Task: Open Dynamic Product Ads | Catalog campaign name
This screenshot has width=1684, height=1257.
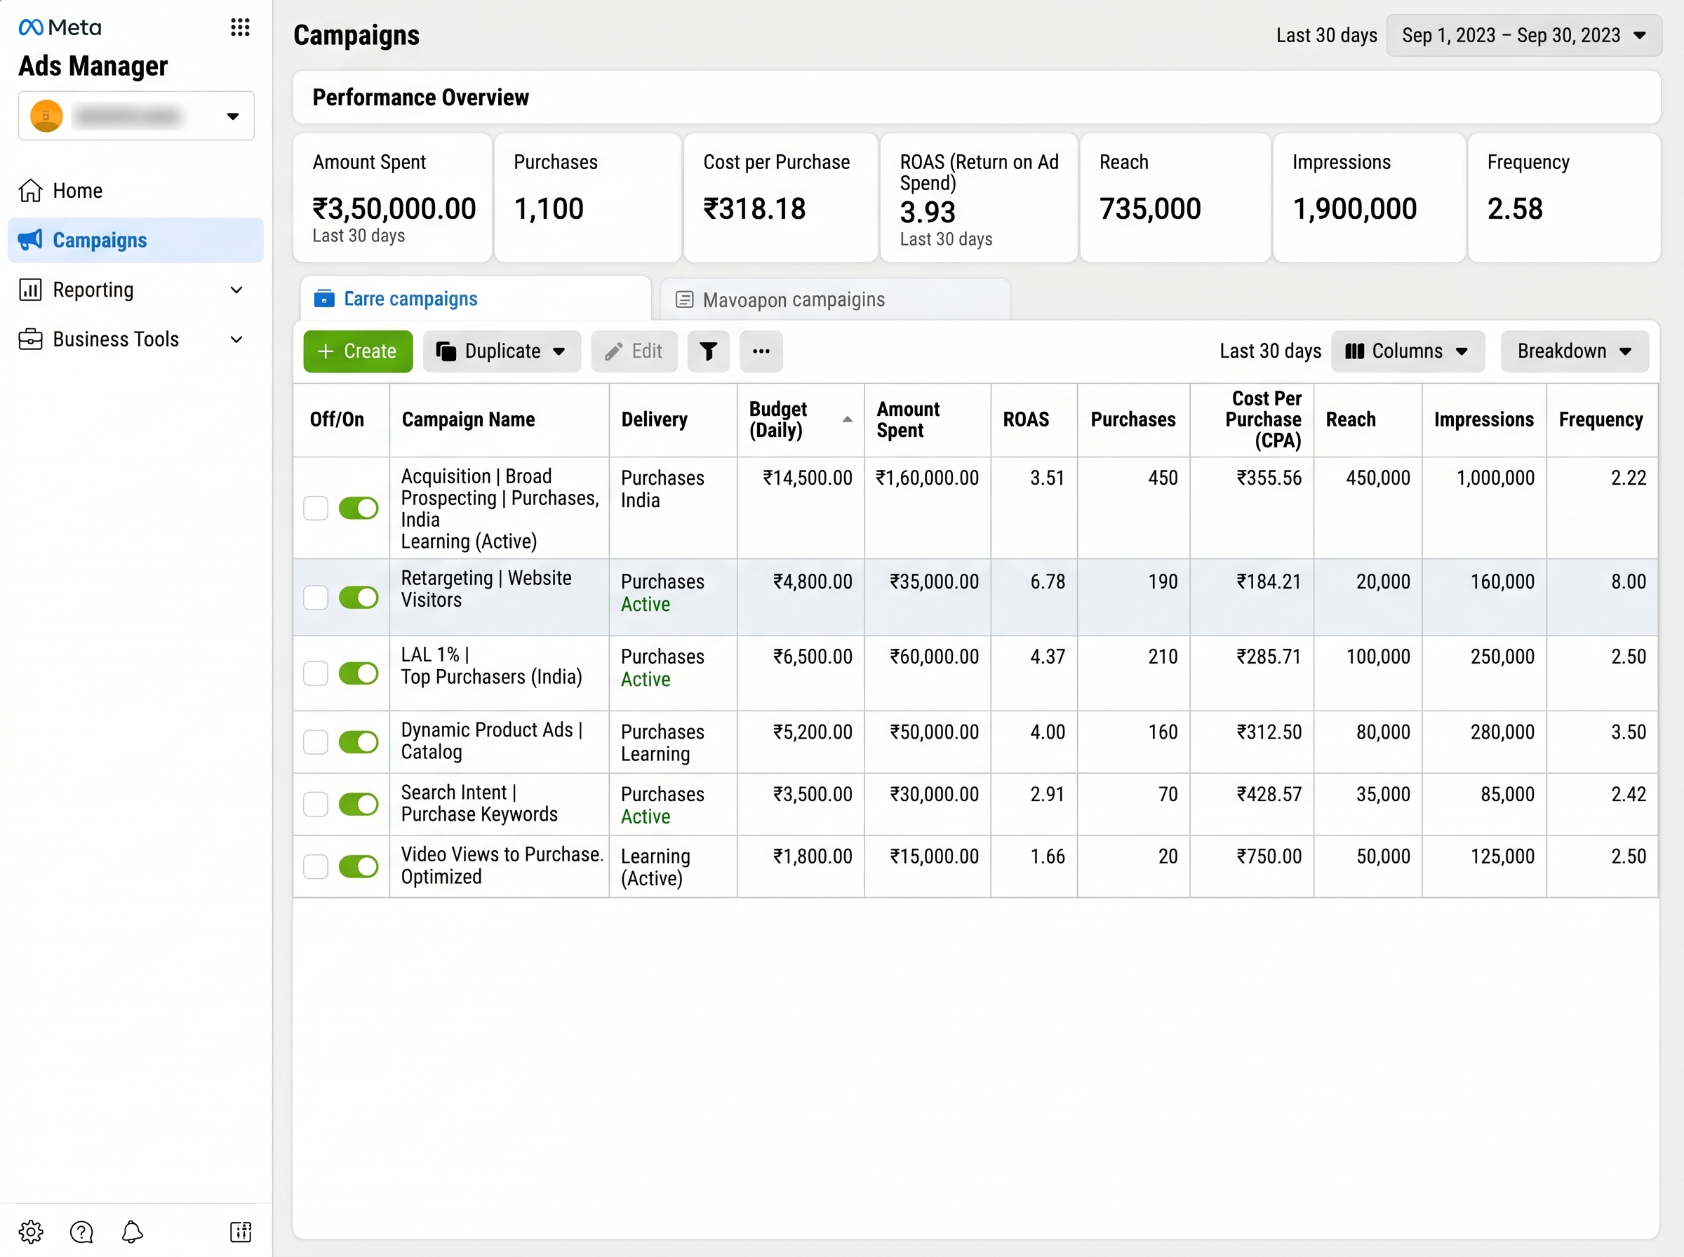Action: click(492, 741)
